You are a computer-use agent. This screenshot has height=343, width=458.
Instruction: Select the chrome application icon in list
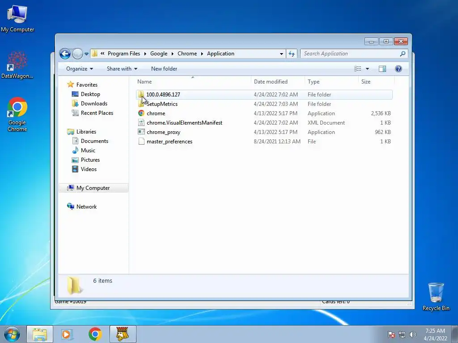pos(141,113)
